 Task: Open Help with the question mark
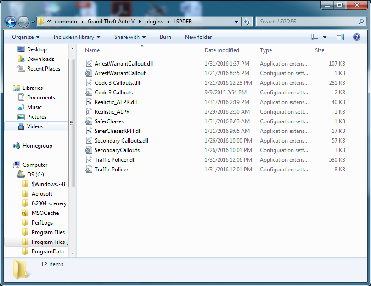tap(357, 37)
